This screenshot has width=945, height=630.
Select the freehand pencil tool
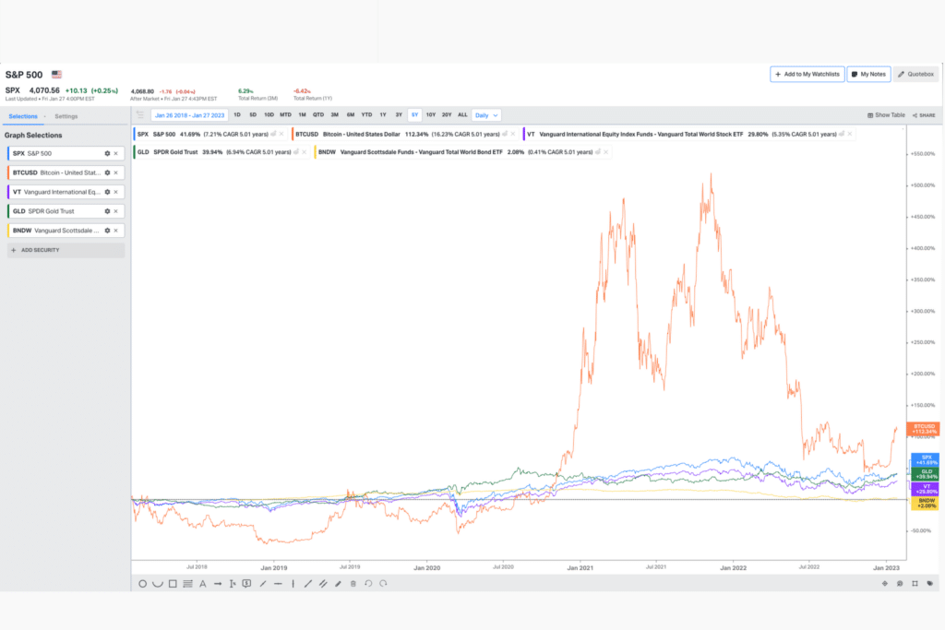(338, 584)
